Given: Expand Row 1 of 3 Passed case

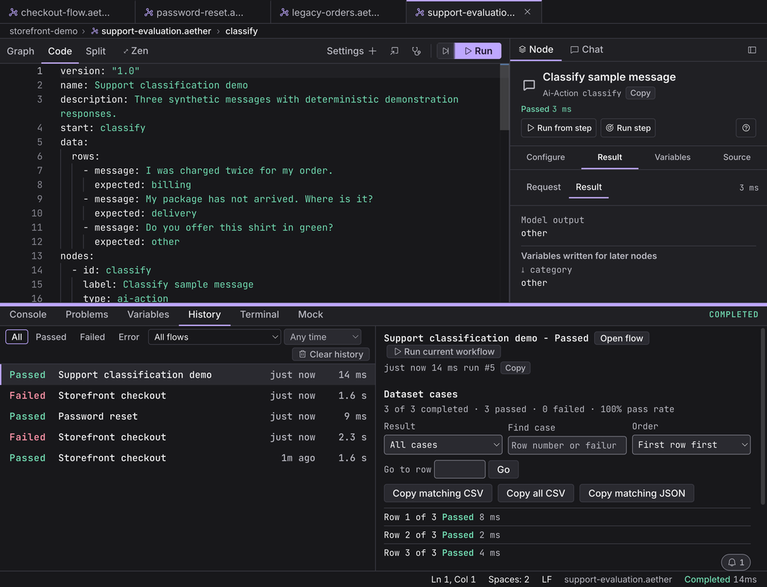Looking at the screenshot, I should click(x=567, y=517).
